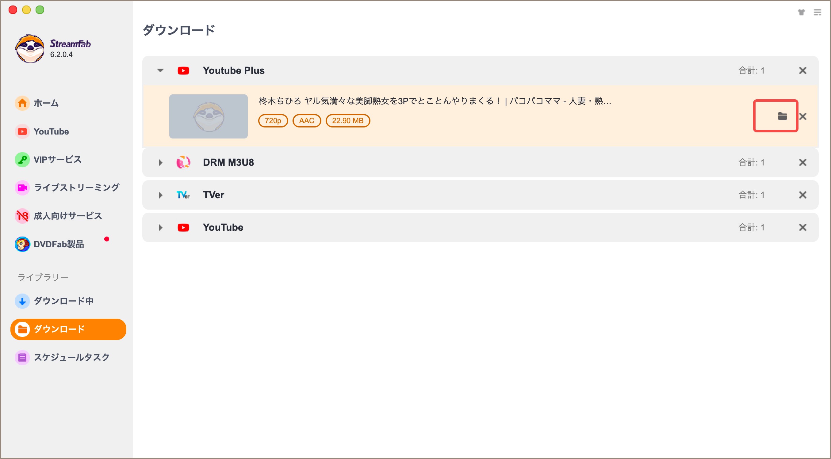Image resolution: width=831 pixels, height=459 pixels.
Task: Select the highlighted ダウンロード library item
Action: [x=68, y=329]
